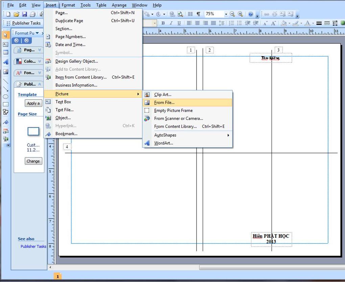Toggle Special Characters paragraph mark icon
This screenshot has height=282, width=345.
199,14
